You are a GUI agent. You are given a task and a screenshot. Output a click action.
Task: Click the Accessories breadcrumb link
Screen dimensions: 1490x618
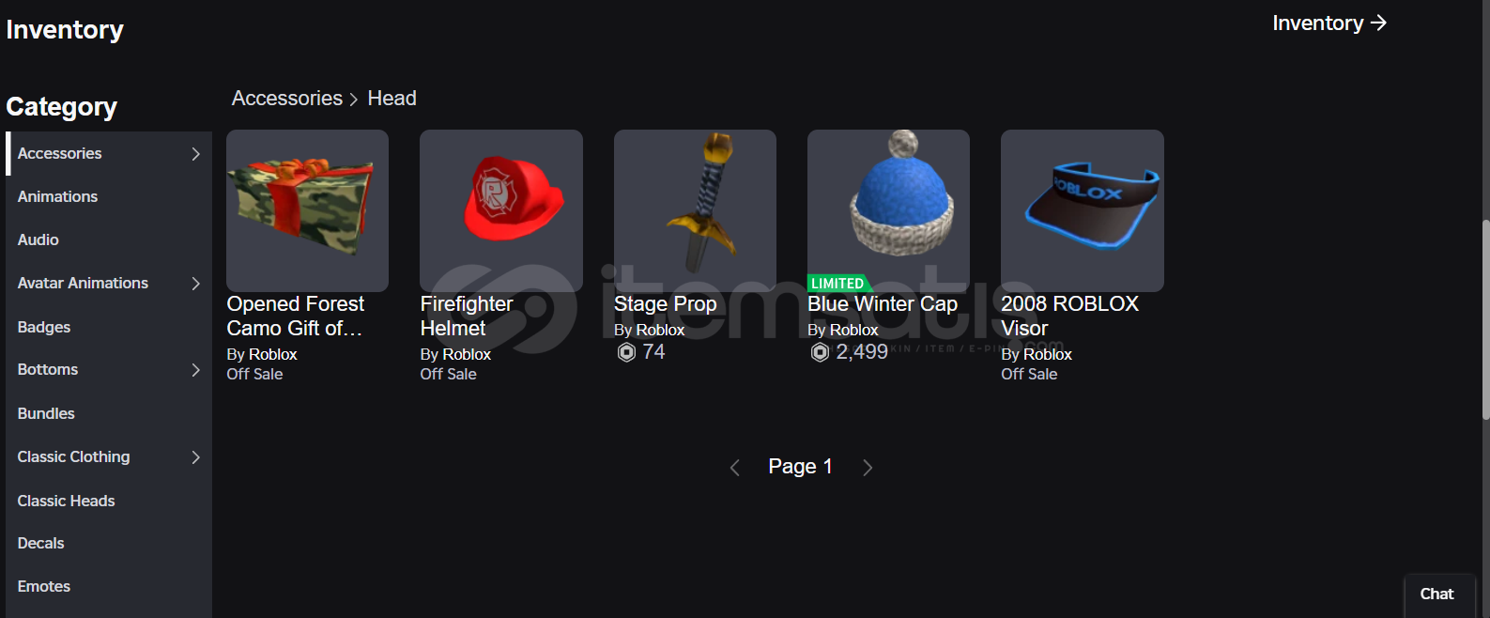[287, 99]
